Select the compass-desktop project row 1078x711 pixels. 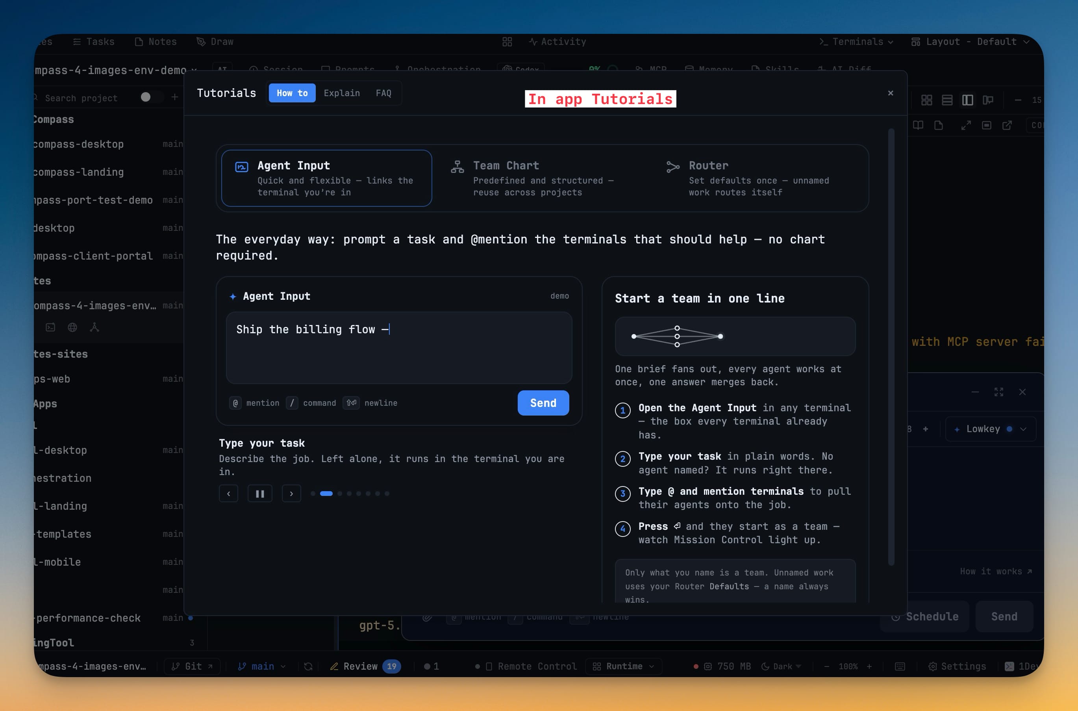tap(109, 144)
